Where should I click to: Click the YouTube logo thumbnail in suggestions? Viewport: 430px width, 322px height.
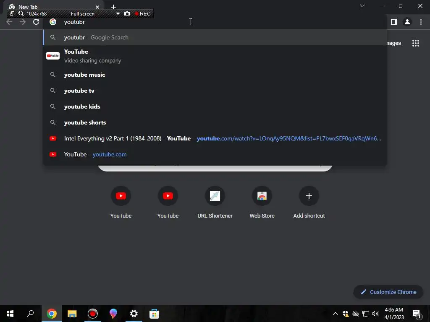tap(53, 56)
